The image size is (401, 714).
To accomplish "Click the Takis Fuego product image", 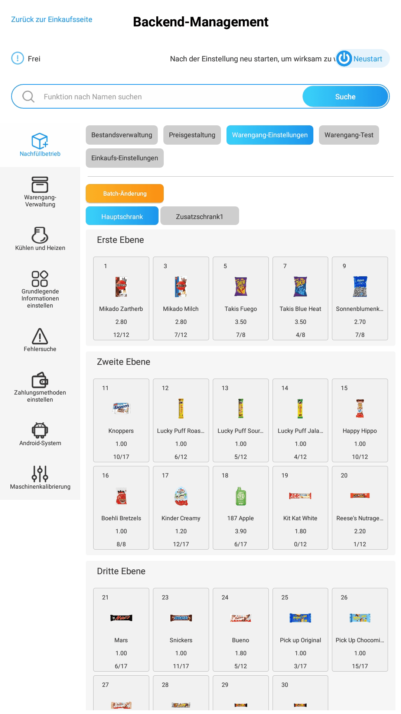I will pos(241,286).
